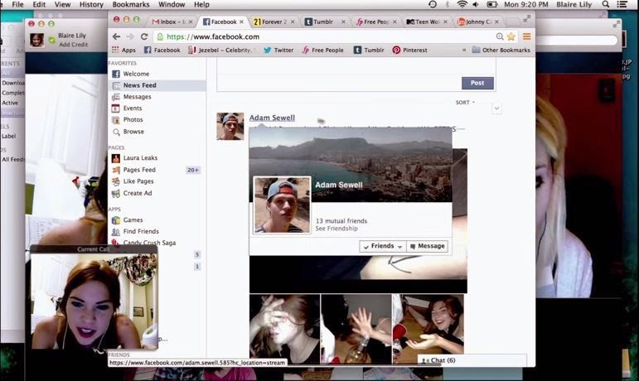This screenshot has height=381, width=639.
Task: Open the History menu
Action: [91, 4]
